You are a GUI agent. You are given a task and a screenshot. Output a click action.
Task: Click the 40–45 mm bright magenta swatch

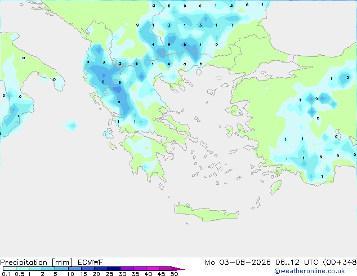coord(153,269)
